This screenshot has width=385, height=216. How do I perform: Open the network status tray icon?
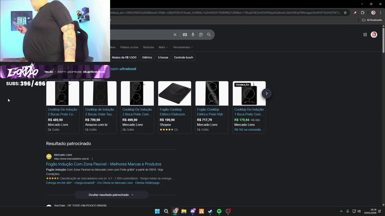(354, 211)
